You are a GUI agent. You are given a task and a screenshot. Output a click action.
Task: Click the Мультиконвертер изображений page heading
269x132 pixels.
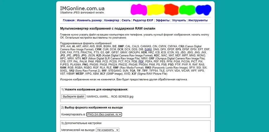tap(108, 28)
